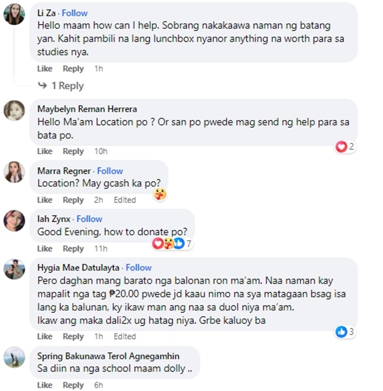Viewport: 383px width, 391px height.
Task: Follow Li Za
Action: (x=75, y=13)
